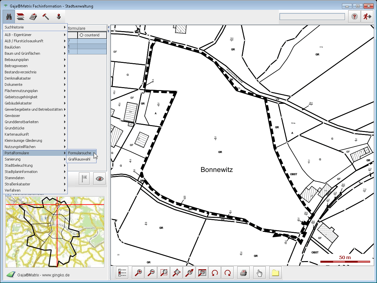Screen dimensions: 377x283
Task: Expand the Suchhistorie submenu
Action: (x=35, y=28)
